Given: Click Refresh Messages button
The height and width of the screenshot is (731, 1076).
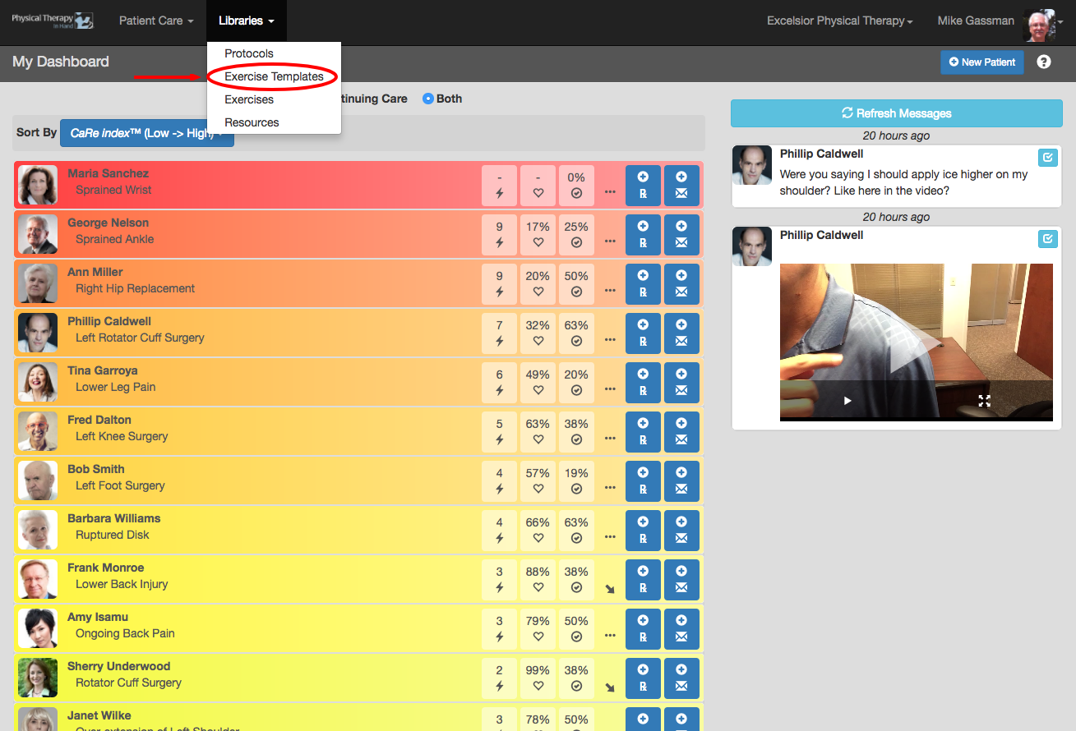Looking at the screenshot, I should (896, 113).
